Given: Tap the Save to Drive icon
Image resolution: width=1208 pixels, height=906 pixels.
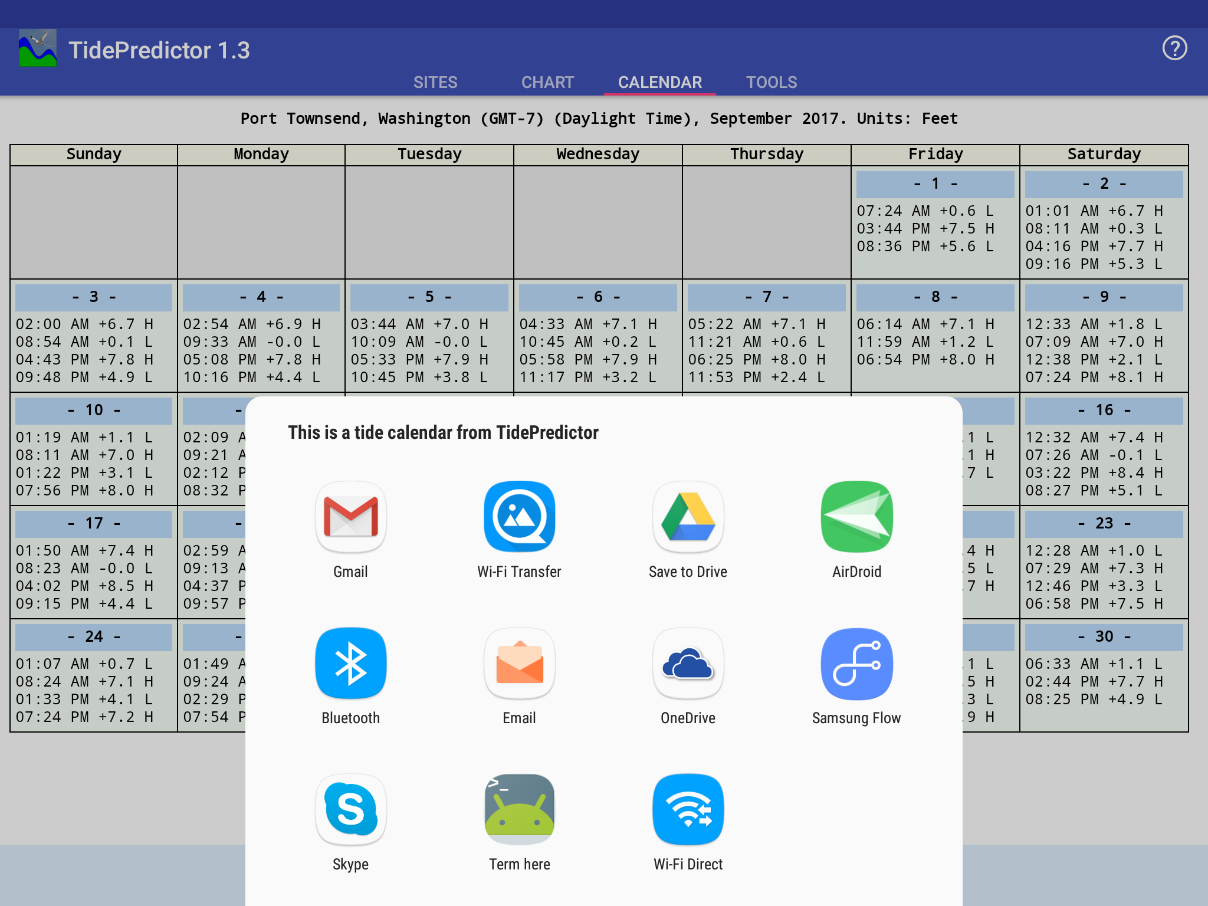Looking at the screenshot, I should click(688, 517).
